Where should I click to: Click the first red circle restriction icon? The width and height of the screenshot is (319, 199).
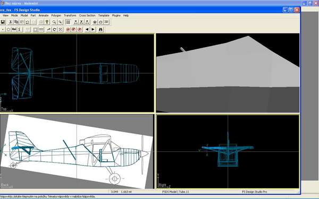pyautogui.click(x=68, y=29)
